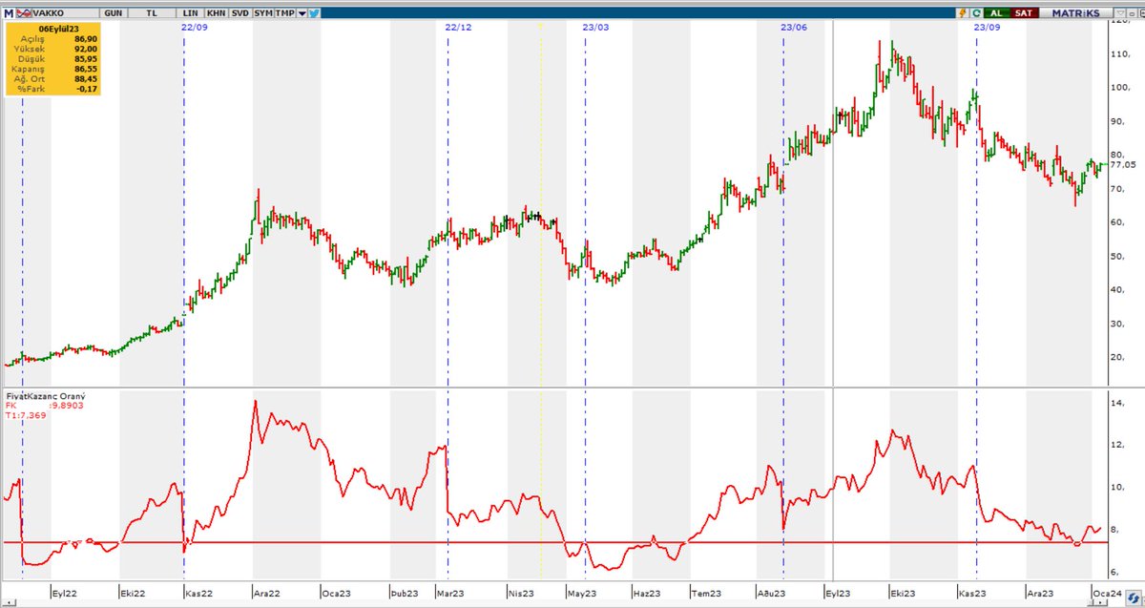Screen dimensions: 1145x608
Task: Select the VAKKO symbol field
Action: pyautogui.click(x=64, y=13)
